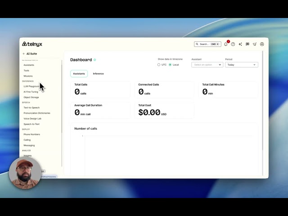Open the Period Today dropdown
The width and height of the screenshot is (288, 216).
coord(242,65)
